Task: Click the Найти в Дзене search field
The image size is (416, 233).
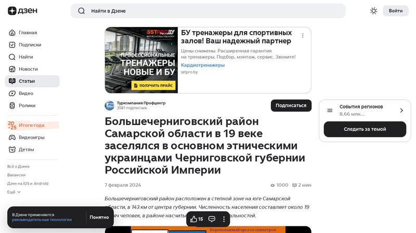Action: [208, 11]
